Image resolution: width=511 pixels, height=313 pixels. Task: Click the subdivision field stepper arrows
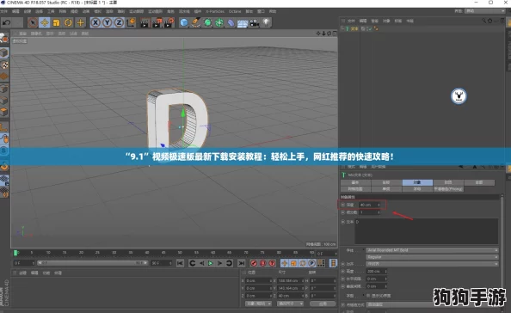379,212
